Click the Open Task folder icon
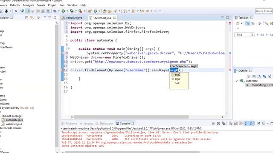Screen dimensions: 273x153 click(110, 11)
